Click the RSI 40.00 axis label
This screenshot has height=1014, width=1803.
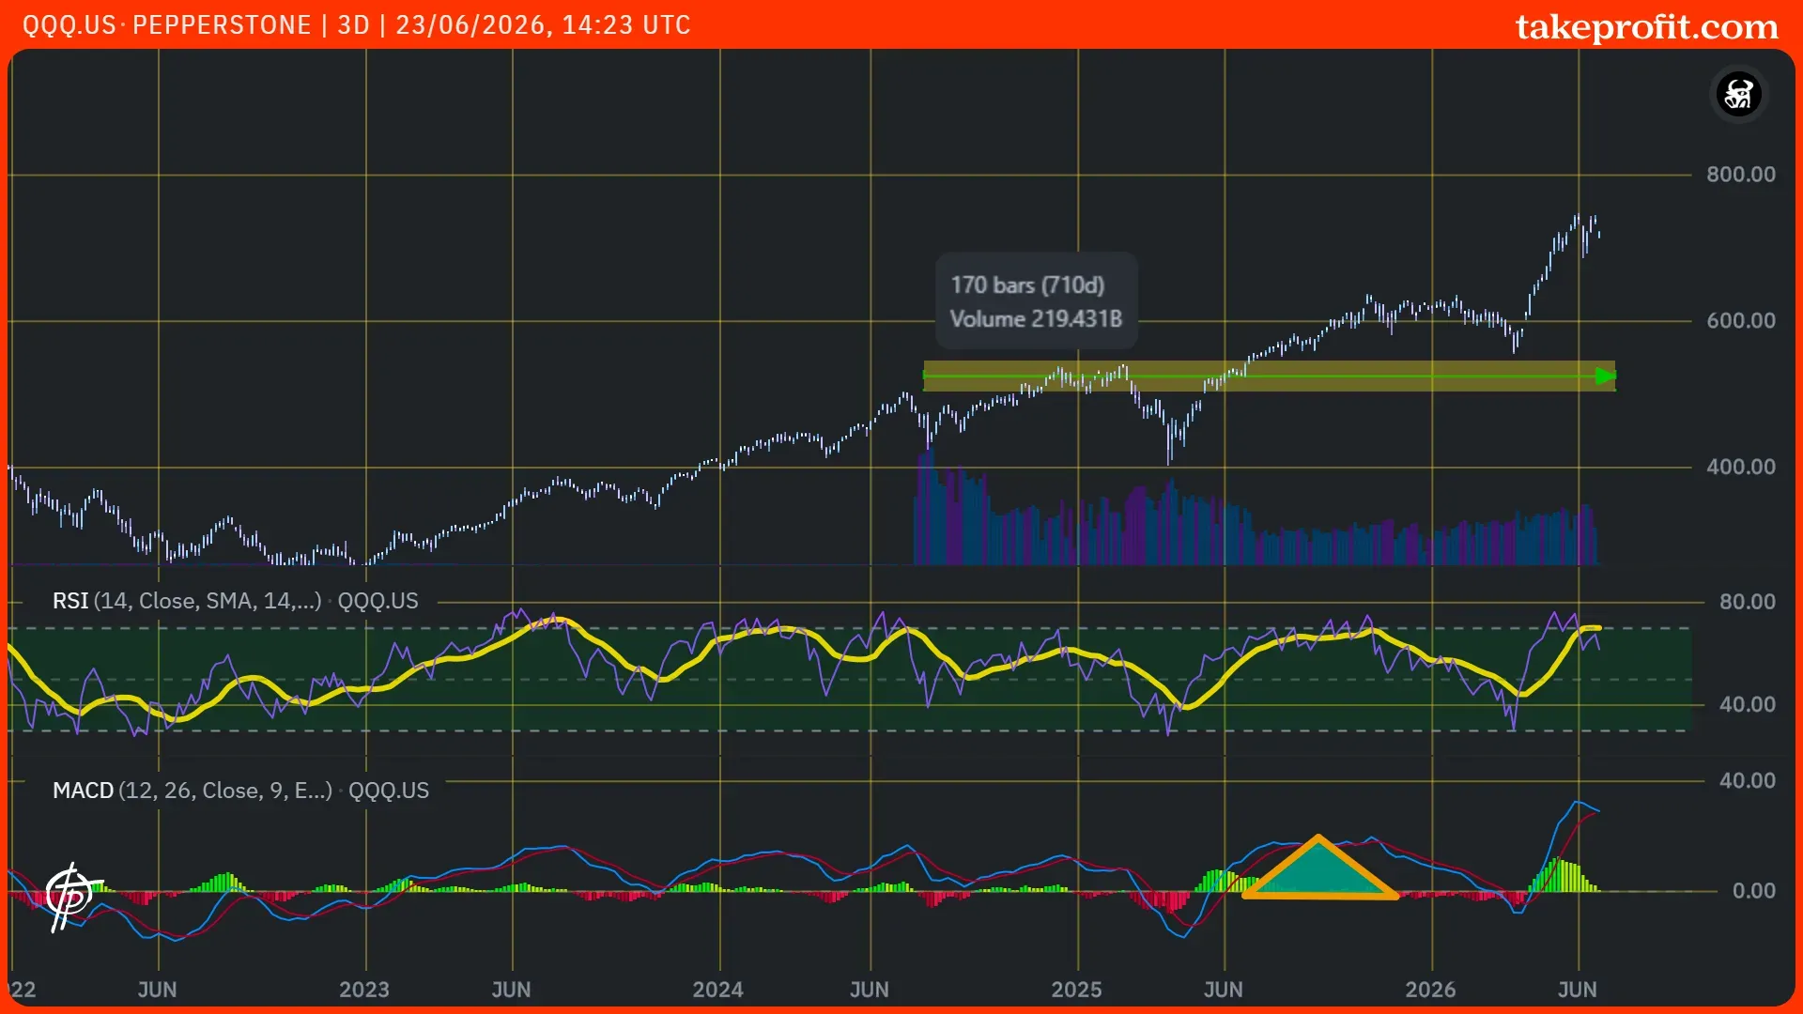coord(1747,705)
